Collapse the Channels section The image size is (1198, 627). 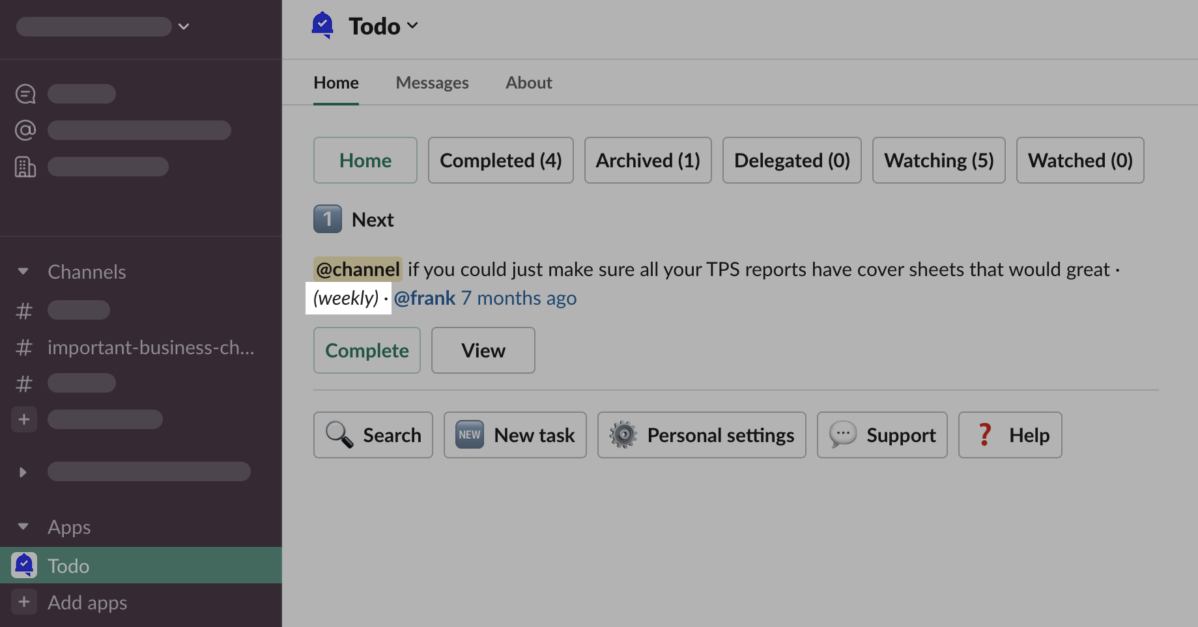(x=23, y=272)
